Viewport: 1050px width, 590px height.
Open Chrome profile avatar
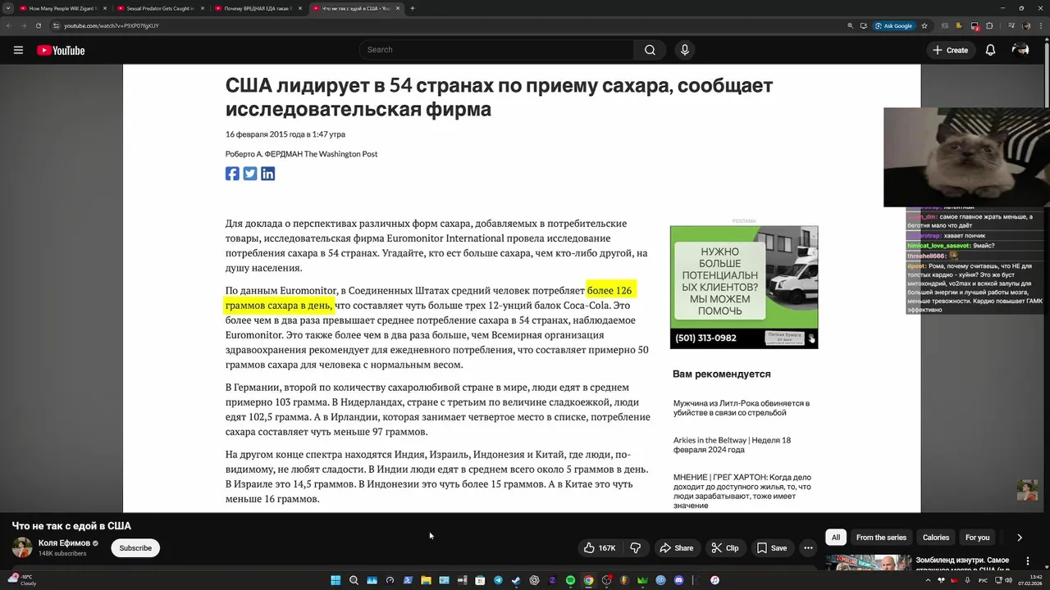point(1026,25)
